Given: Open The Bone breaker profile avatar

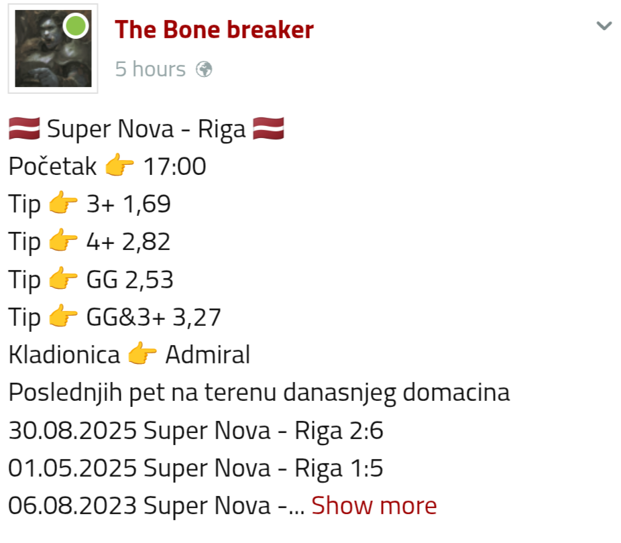Looking at the screenshot, I should [x=53, y=49].
